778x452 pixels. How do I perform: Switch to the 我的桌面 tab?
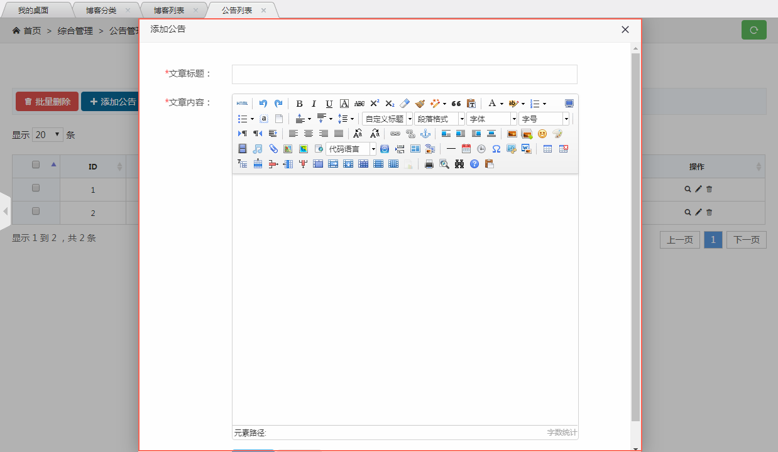point(33,10)
